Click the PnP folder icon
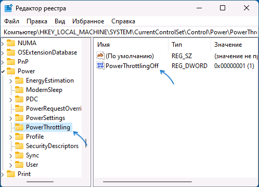The image size is (259, 187). tap(11, 62)
